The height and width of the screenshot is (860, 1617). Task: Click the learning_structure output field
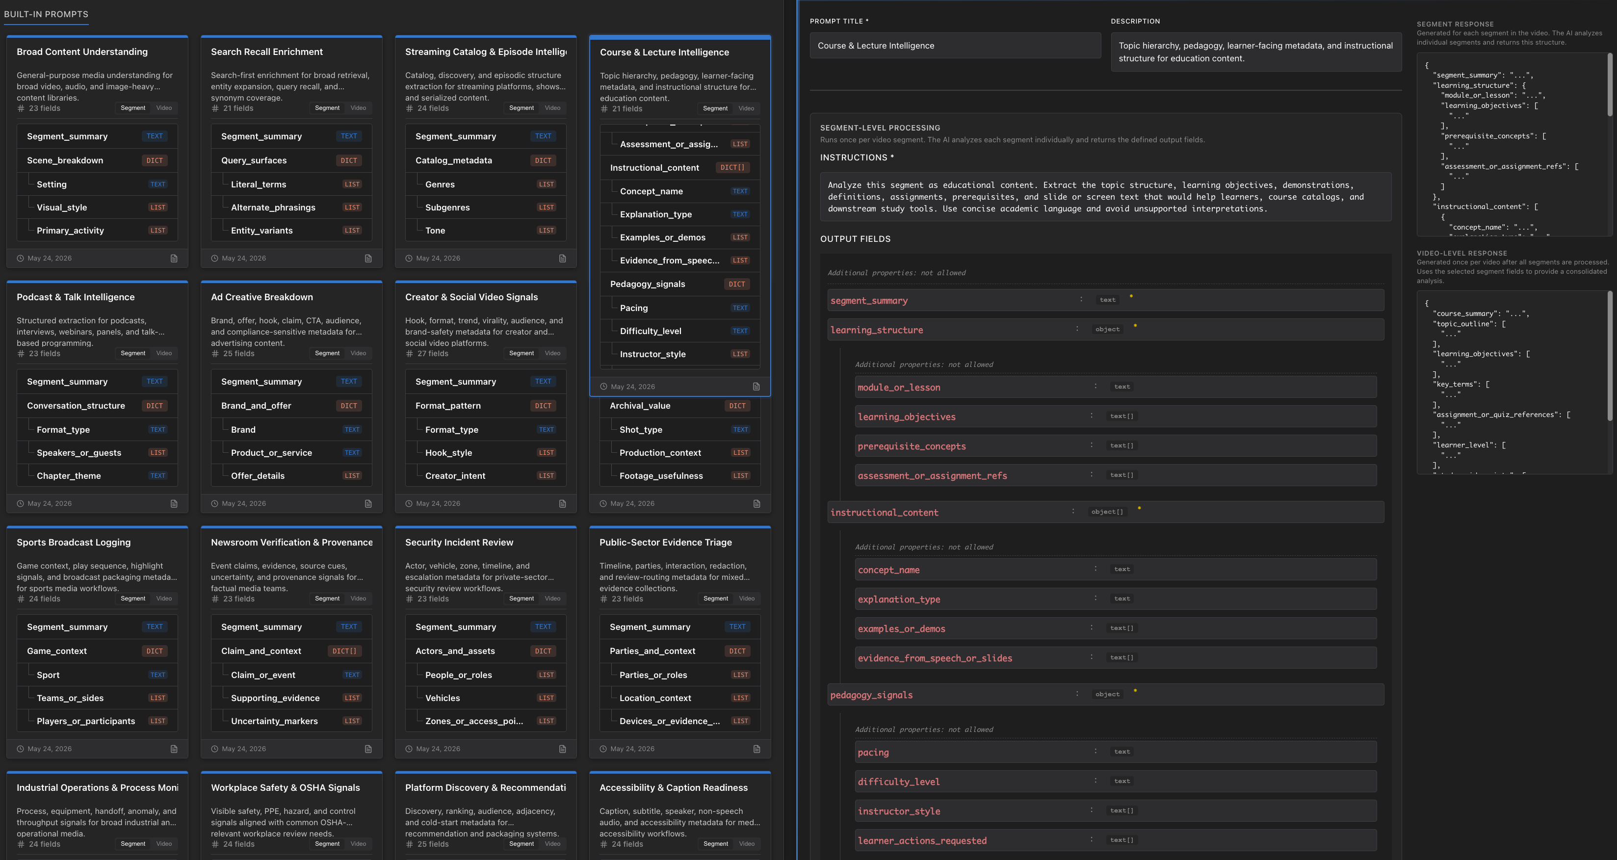(x=1105, y=330)
